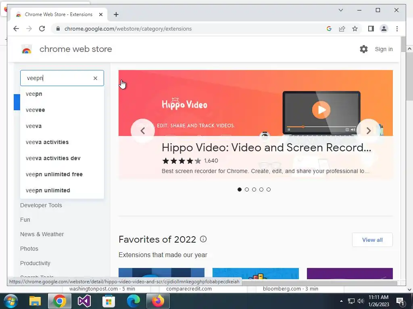The image size is (413, 309).
Task: Open a new browser tab
Action: click(x=116, y=14)
